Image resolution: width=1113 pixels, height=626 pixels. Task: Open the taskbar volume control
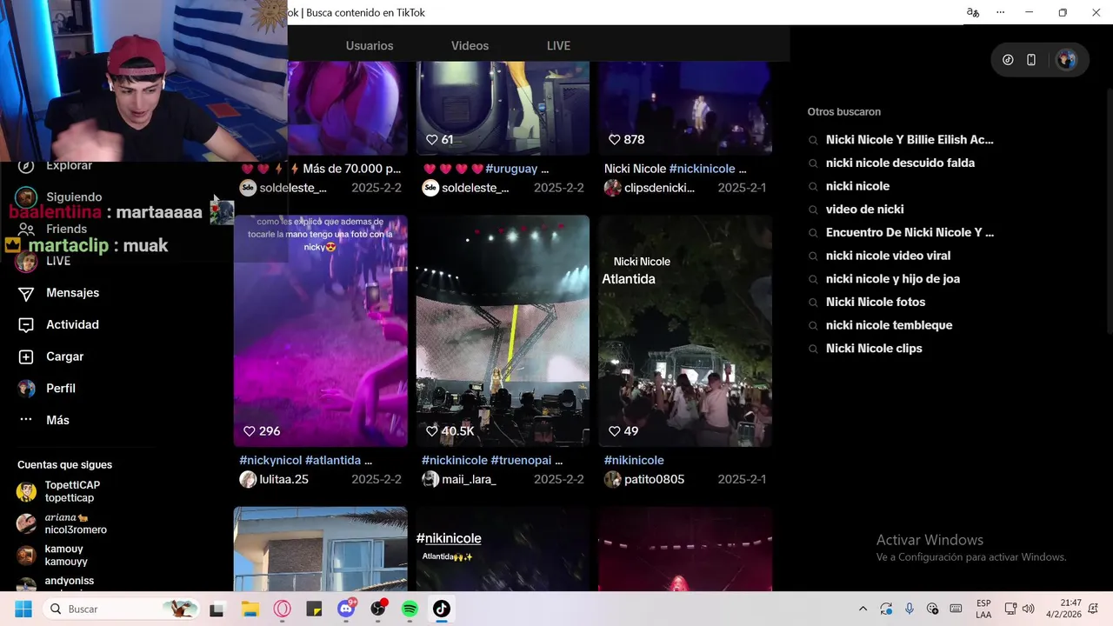1029,609
